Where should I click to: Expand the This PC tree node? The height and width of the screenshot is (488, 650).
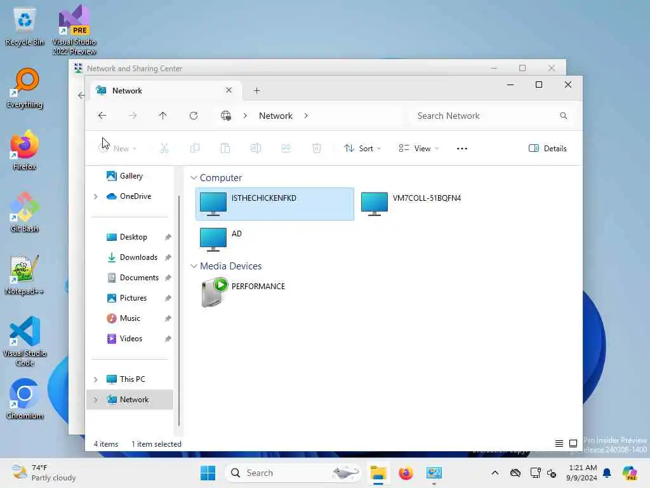[96, 379]
